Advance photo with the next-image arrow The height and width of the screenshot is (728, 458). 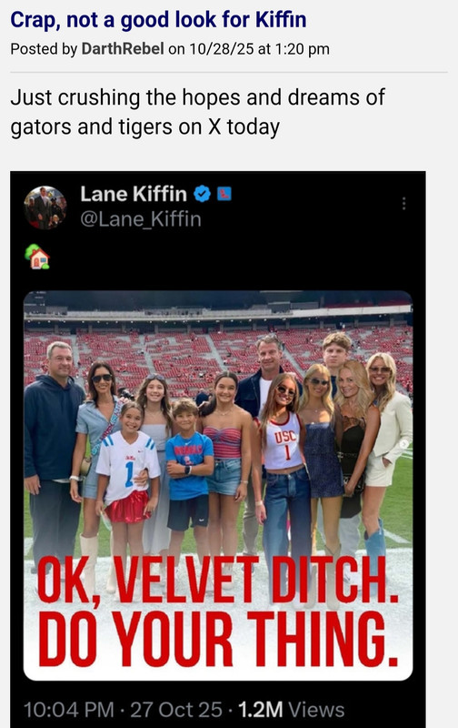point(403,444)
